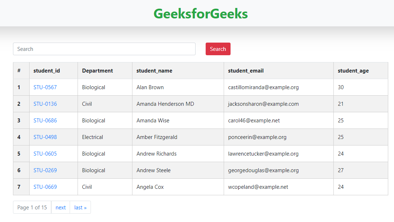394x222 pixels.
Task: Open student link STU-0669
Action: click(45, 187)
